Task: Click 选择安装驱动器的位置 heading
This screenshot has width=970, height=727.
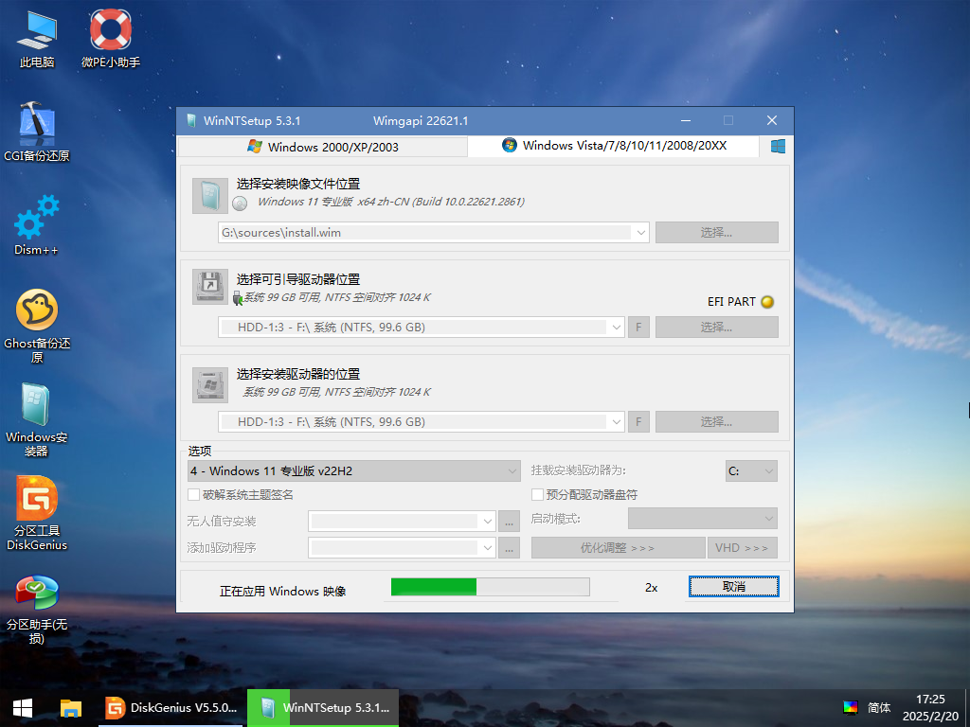Action: (298, 374)
